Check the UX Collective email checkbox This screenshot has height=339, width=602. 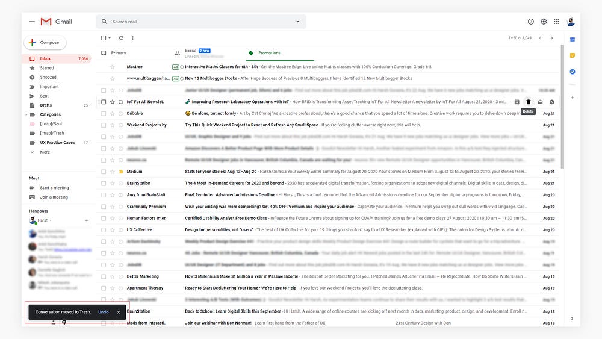pos(104,230)
